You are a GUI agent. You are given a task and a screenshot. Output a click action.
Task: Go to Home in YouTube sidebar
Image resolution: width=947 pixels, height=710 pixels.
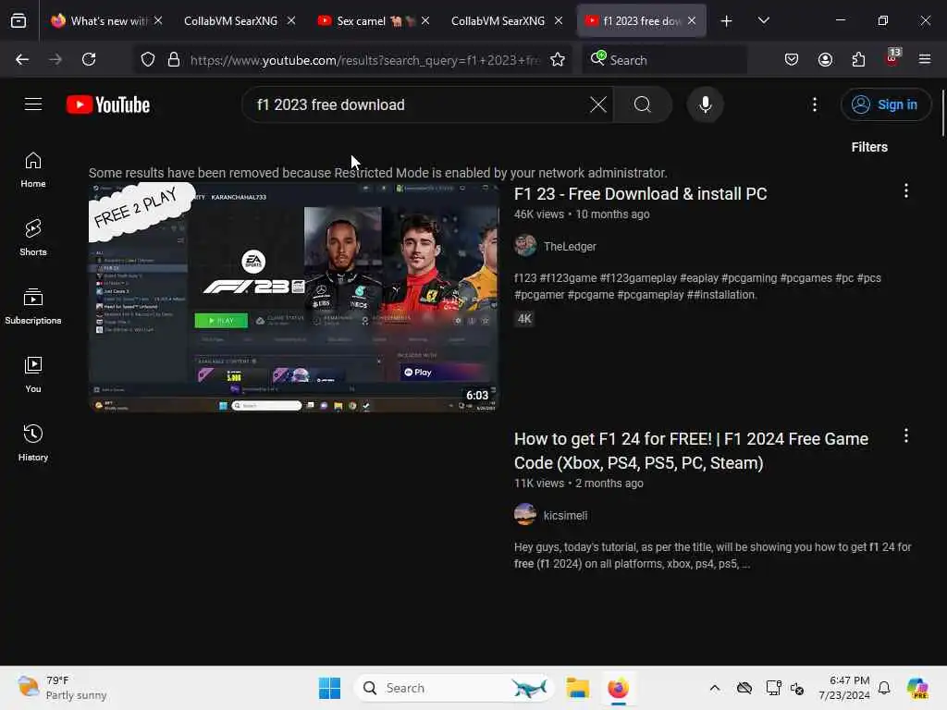click(x=33, y=170)
